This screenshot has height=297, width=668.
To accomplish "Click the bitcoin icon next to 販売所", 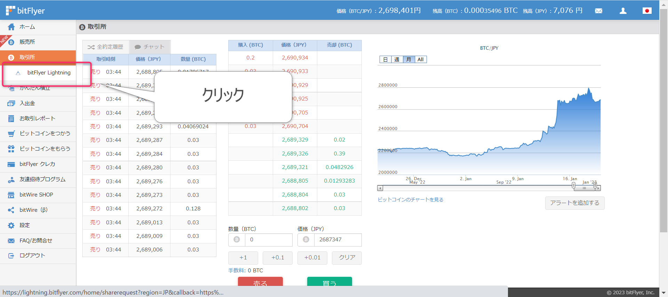I will click(x=11, y=42).
